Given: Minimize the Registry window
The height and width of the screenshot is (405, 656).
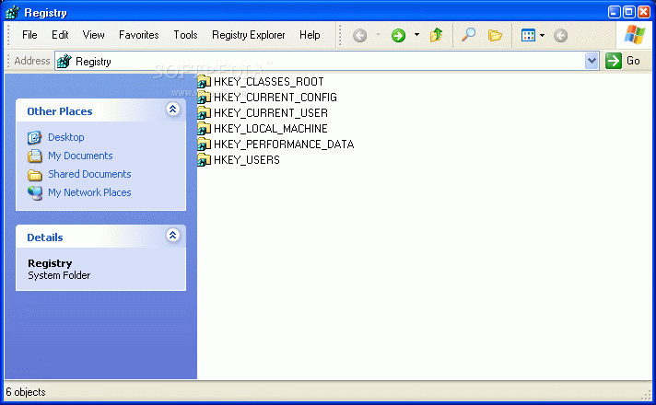Looking at the screenshot, I should 615,12.
